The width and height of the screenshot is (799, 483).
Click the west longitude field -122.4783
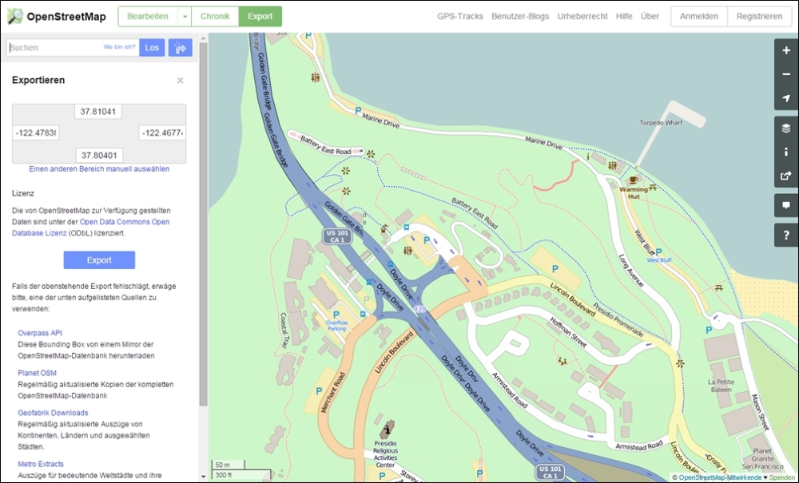pos(36,133)
